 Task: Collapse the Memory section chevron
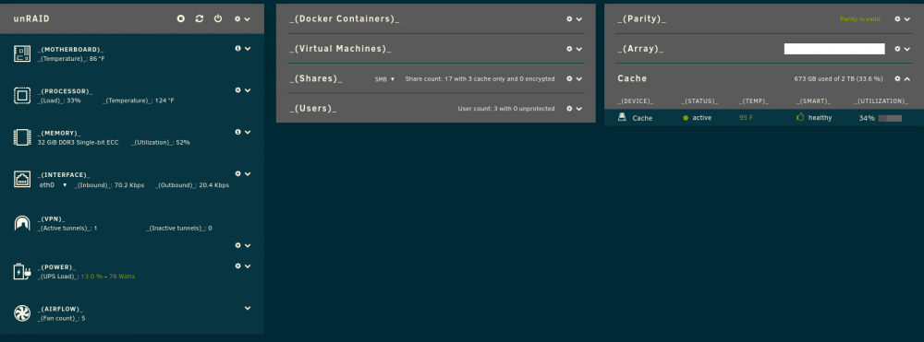(x=248, y=132)
